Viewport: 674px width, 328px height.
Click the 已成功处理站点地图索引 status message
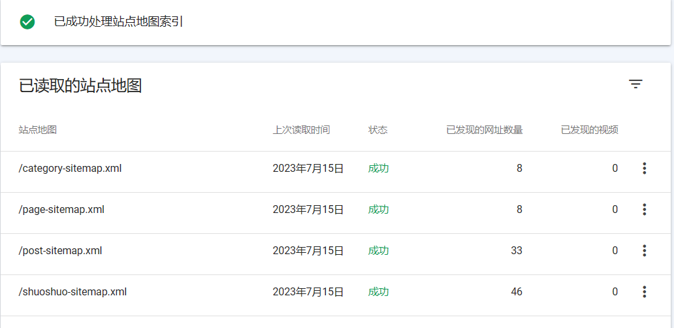coord(119,22)
